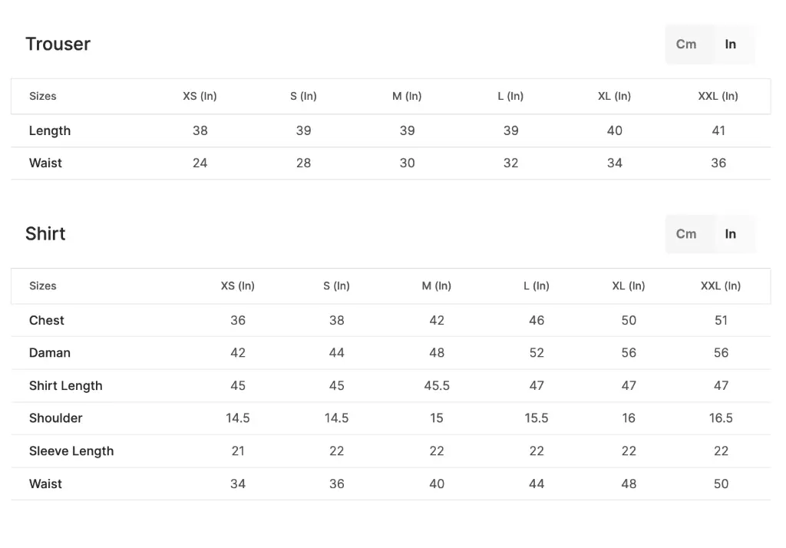Click the Shirt section heading
Screen dimensions: 786x548
(45, 234)
